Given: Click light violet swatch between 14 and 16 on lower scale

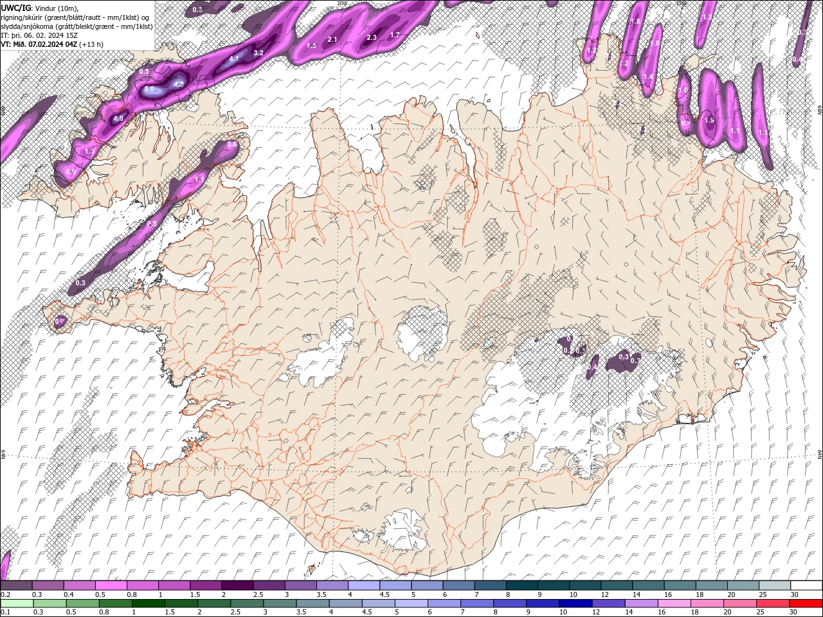Looking at the screenshot, I should click(x=641, y=604).
